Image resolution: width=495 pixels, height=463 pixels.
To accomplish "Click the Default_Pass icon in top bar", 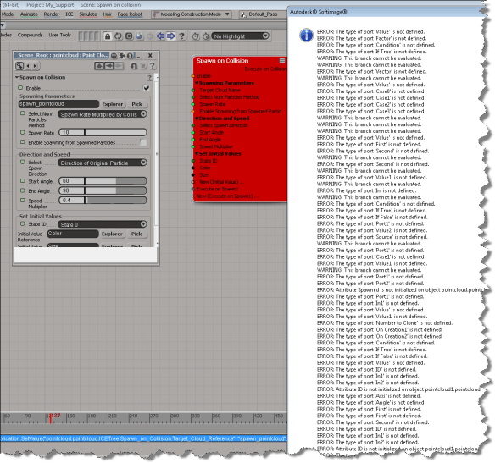I will (243, 14).
